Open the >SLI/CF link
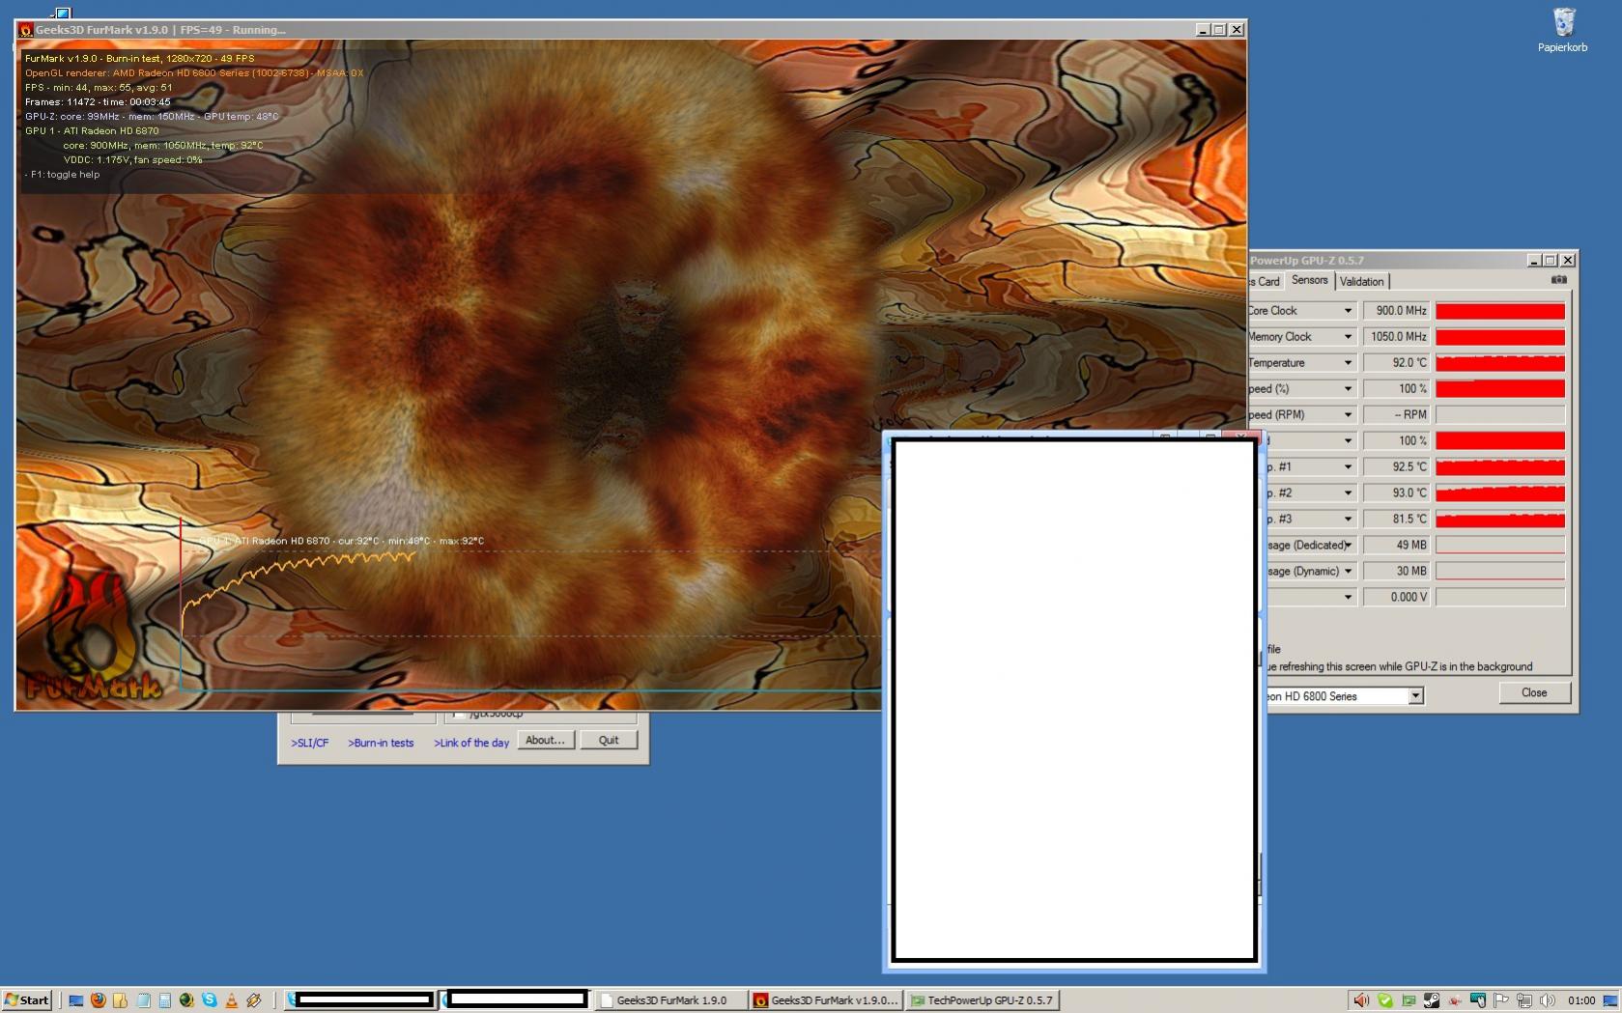 tap(310, 743)
